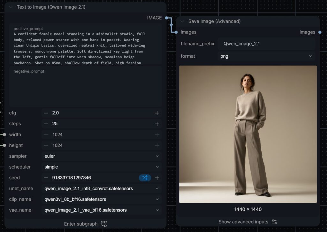
Task: Click the width value 1024
Action: 57,134
